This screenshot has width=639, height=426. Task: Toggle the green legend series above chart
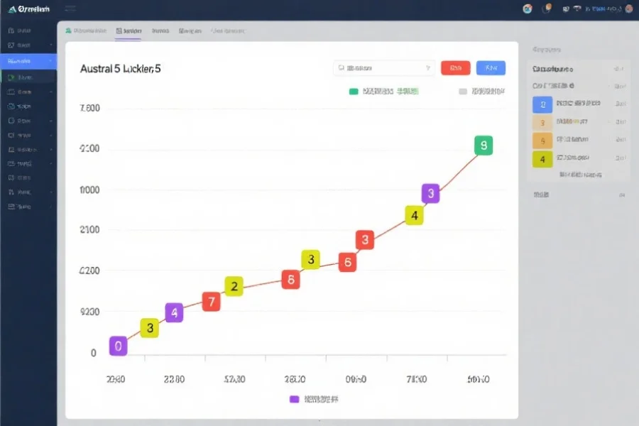pyautogui.click(x=354, y=92)
